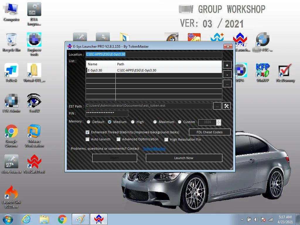Image resolution: width=300 pixels, height=225 pixels.
Task: Select the High memory radio option
Action: (133, 122)
